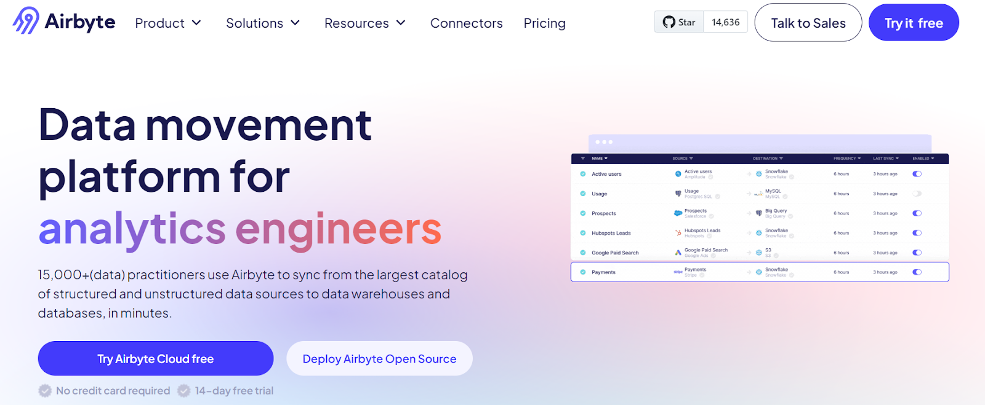Open the ENABLED column dropdown

(933, 159)
